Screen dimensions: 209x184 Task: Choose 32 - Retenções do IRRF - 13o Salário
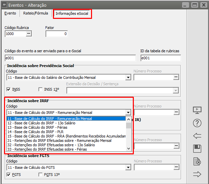pos(66,145)
